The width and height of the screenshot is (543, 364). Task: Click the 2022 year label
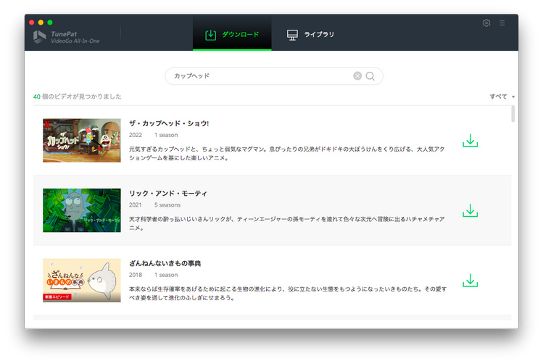pyautogui.click(x=136, y=135)
